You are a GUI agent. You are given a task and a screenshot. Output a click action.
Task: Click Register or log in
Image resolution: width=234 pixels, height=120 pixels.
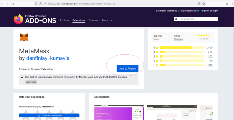point(209,11)
